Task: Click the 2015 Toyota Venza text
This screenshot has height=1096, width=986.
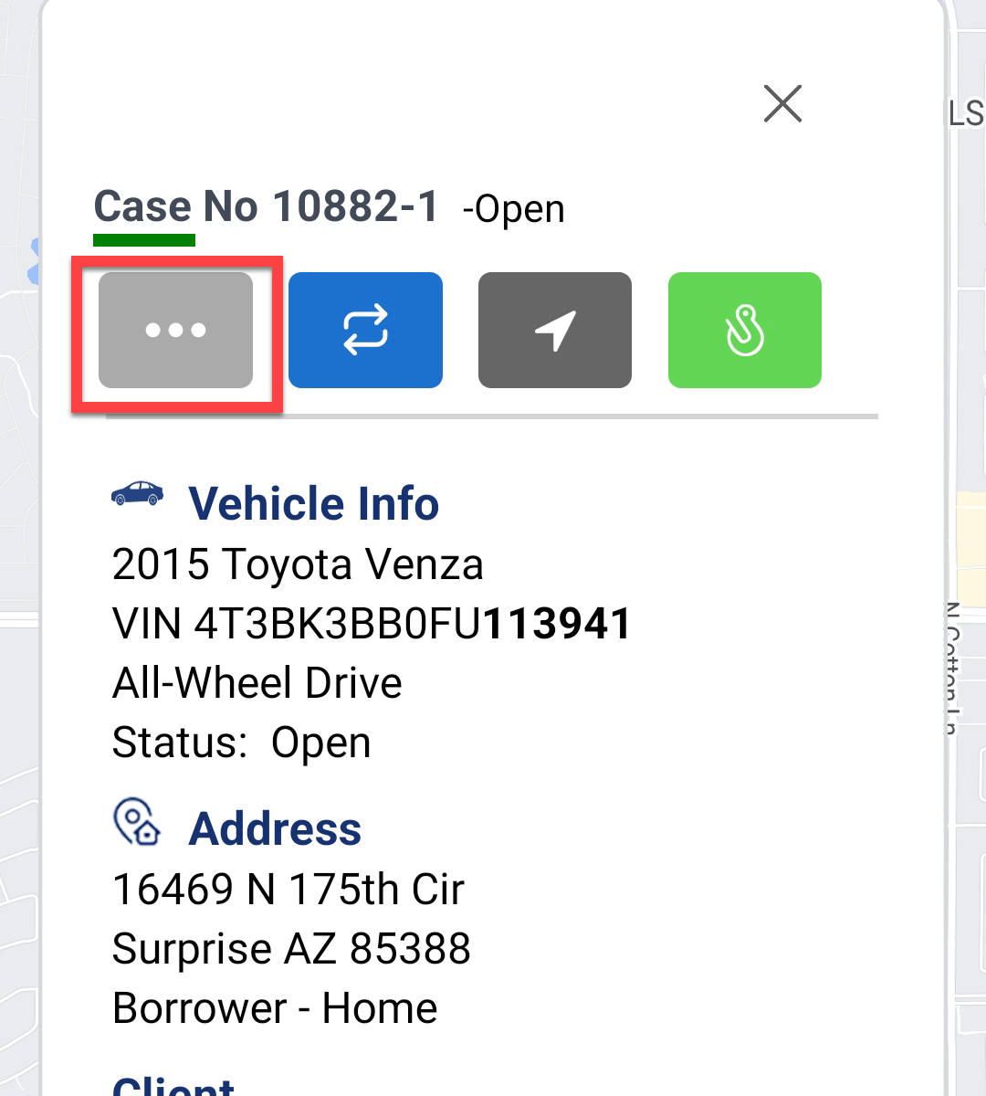Action: (x=298, y=564)
